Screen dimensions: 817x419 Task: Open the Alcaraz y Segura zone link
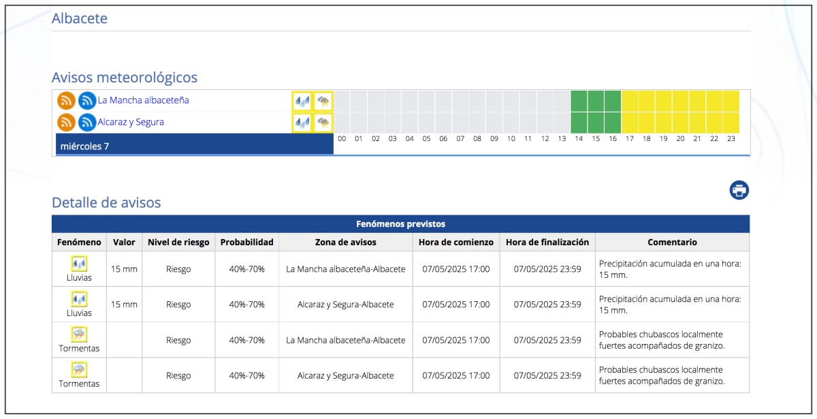coord(131,122)
